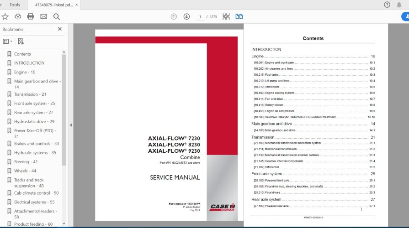Open the Wheels - 44 bookmark
409x228 pixels.
(25, 171)
